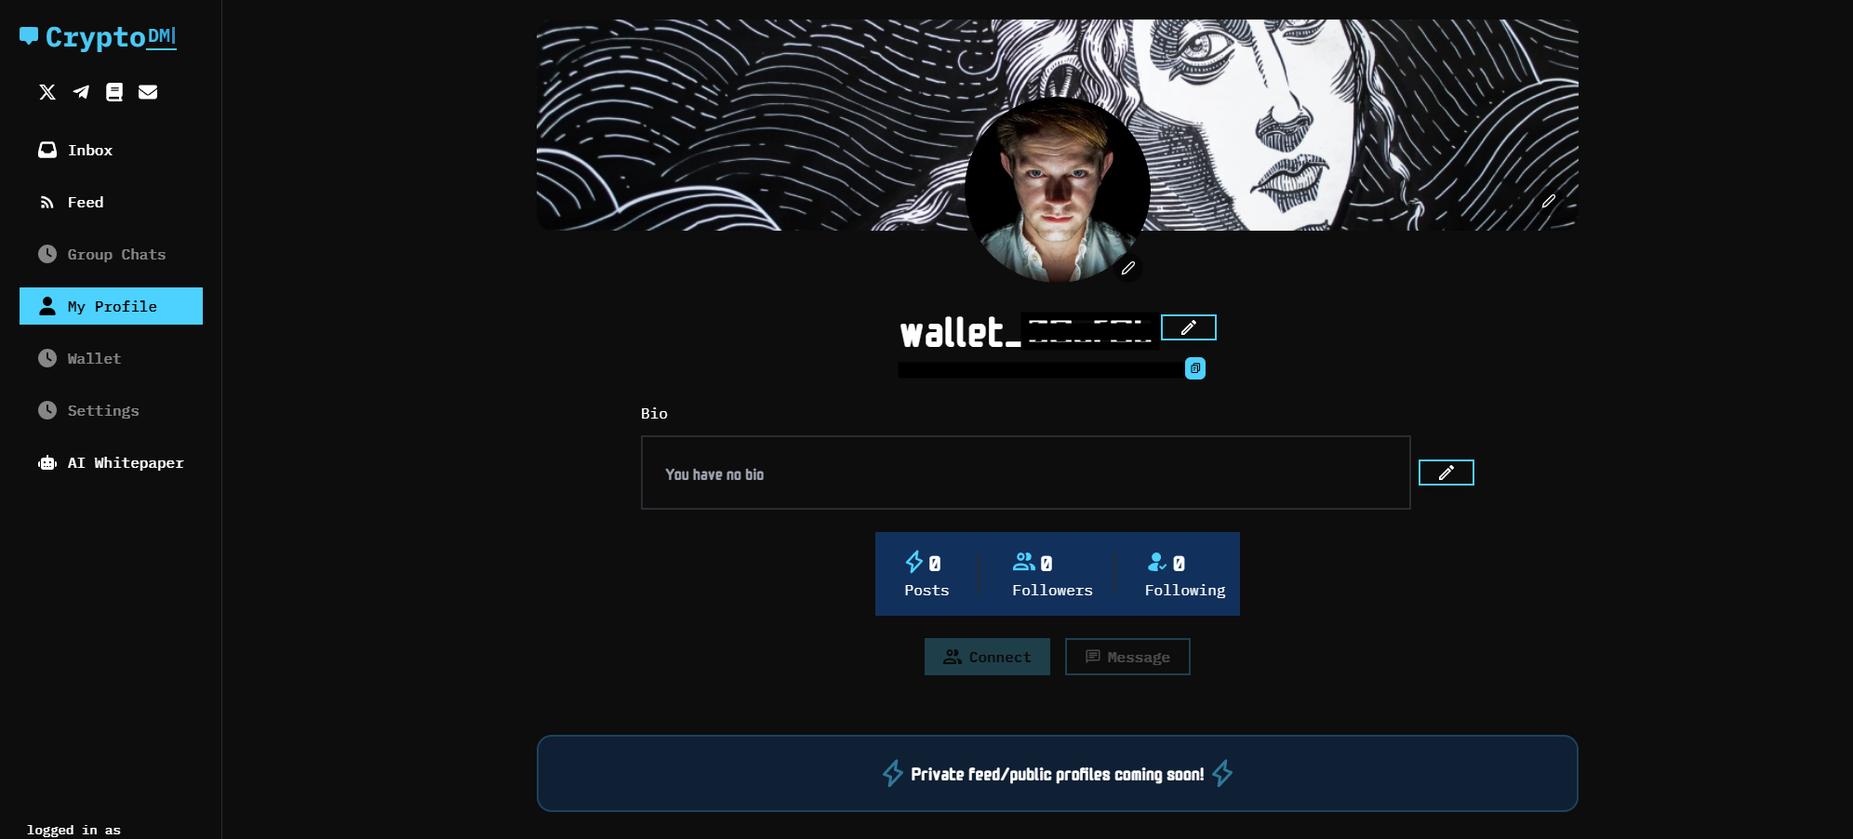This screenshot has height=839, width=1853.
Task: Click the circular profile avatar photo
Action: click(1058, 190)
